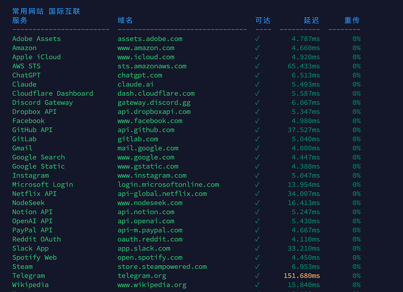Select the 'NodeSeek' service name
403x292 pixels.
pyautogui.click(x=29, y=203)
